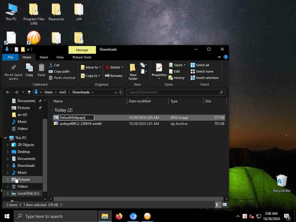Click vm5 in address breadcrumb
Viewport: 296px width, 222px height.
coord(62,92)
